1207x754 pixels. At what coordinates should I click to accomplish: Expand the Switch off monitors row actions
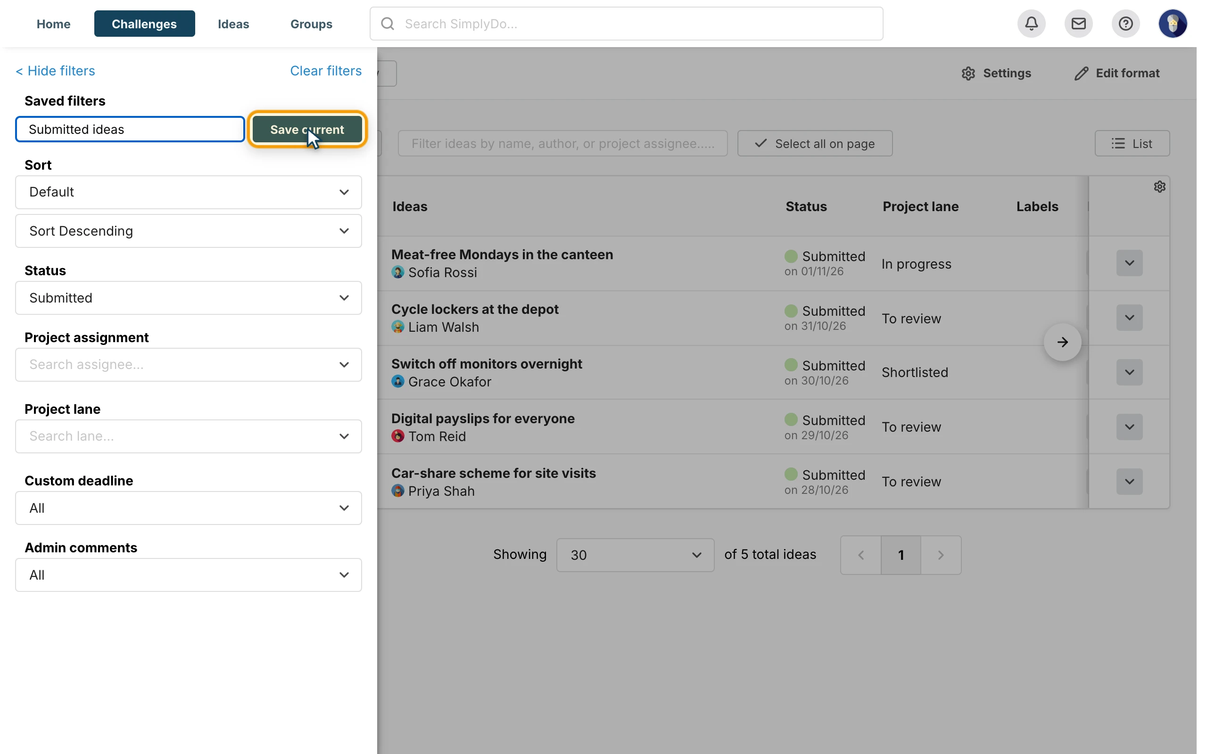tap(1129, 372)
